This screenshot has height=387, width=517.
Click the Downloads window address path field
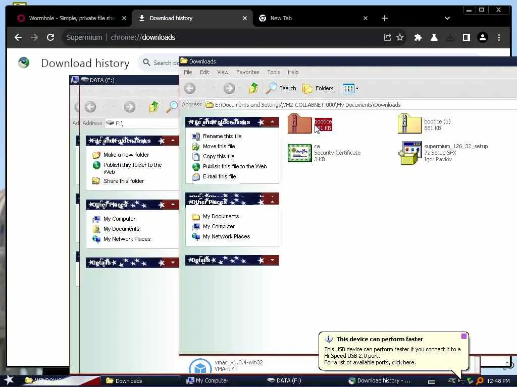[360, 105]
